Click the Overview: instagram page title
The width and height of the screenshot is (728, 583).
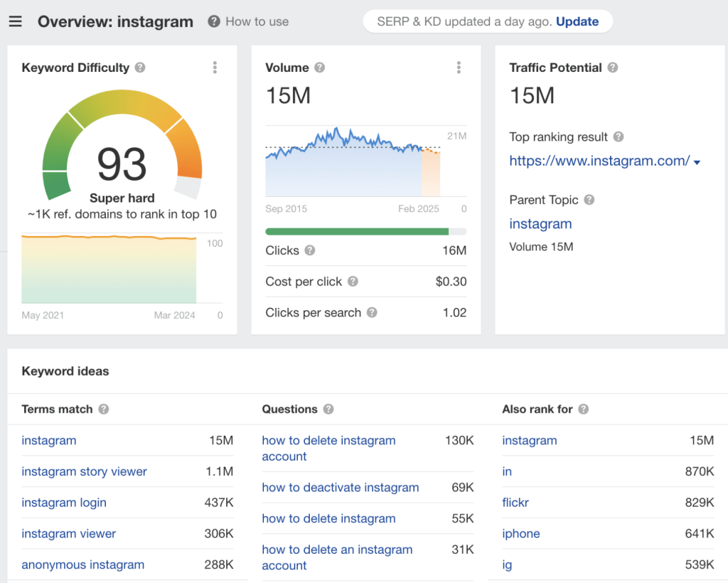(116, 21)
